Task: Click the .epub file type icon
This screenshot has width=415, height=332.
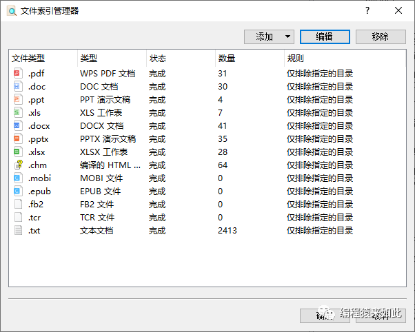Action: [x=18, y=191]
